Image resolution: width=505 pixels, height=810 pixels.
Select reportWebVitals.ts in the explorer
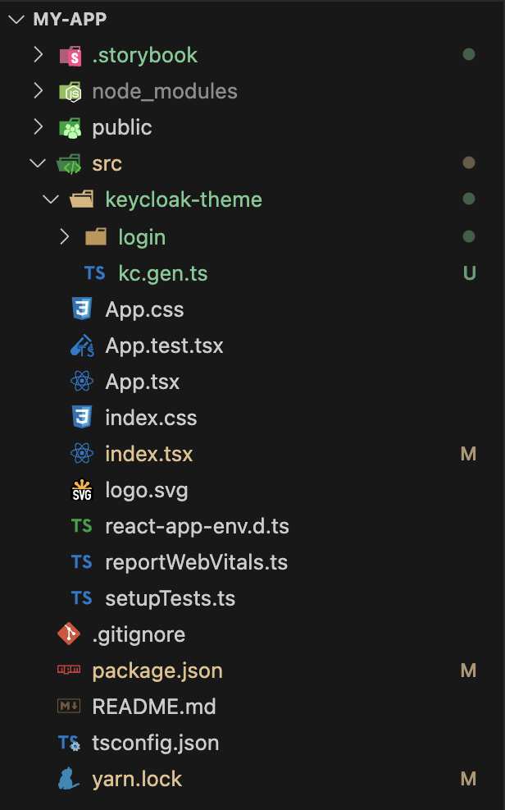point(196,562)
